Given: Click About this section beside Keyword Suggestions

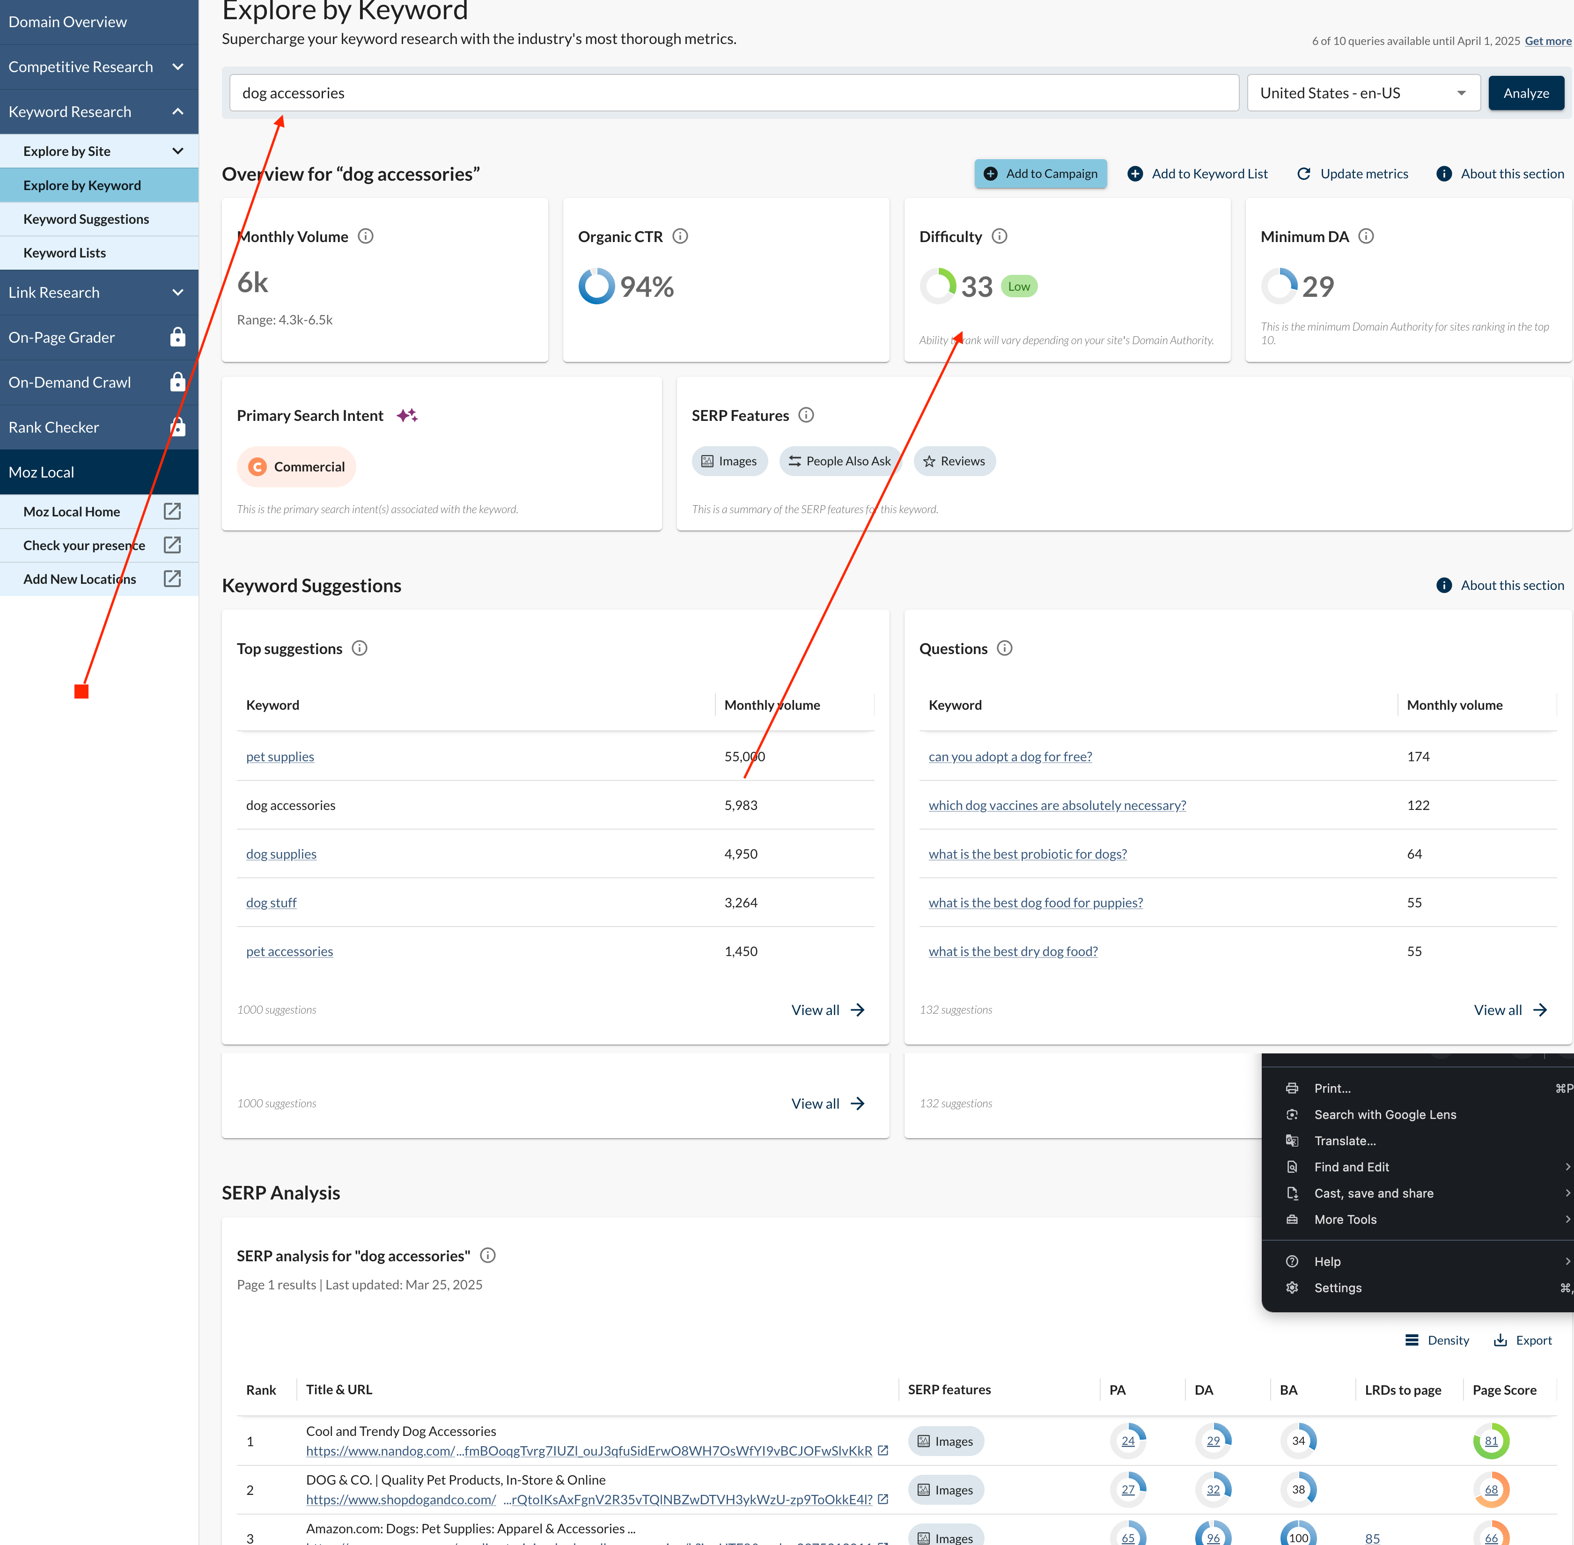Looking at the screenshot, I should 1500,585.
